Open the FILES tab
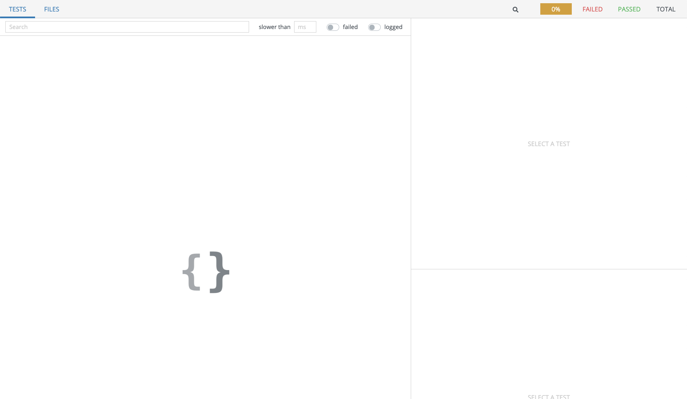The height and width of the screenshot is (399, 687). pos(52,9)
